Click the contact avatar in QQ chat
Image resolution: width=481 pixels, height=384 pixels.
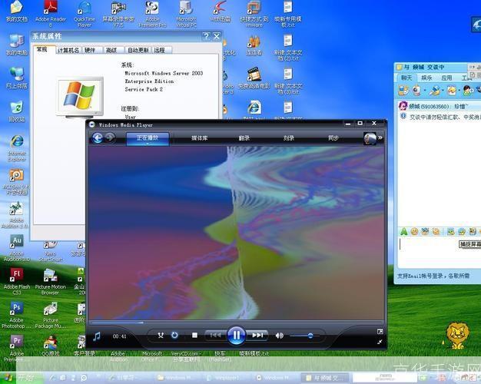pyautogui.click(x=403, y=106)
